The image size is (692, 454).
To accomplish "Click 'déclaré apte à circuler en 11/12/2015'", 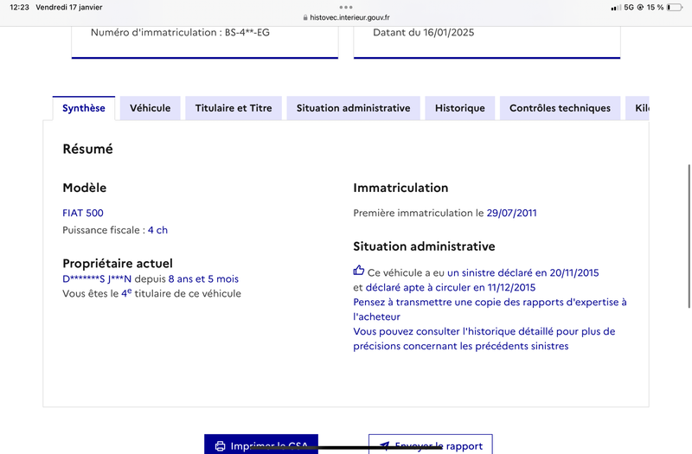I will click(451, 288).
